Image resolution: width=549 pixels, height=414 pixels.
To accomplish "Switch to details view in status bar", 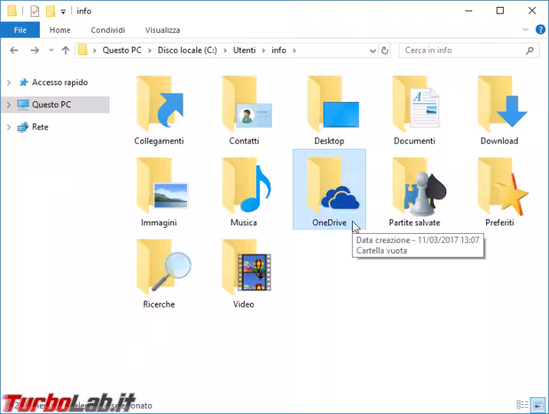I will pyautogui.click(x=522, y=405).
